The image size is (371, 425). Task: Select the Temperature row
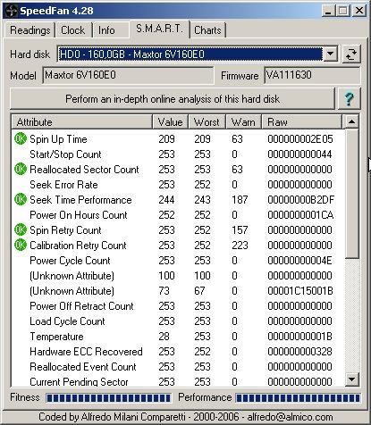(x=178, y=336)
